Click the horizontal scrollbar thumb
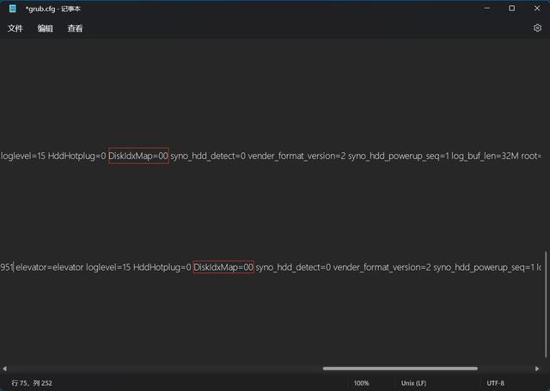550x391 pixels. tap(400, 369)
